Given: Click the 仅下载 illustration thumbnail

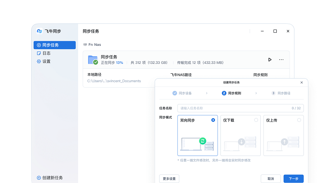Looking at the screenshot, I should tap(241, 143).
